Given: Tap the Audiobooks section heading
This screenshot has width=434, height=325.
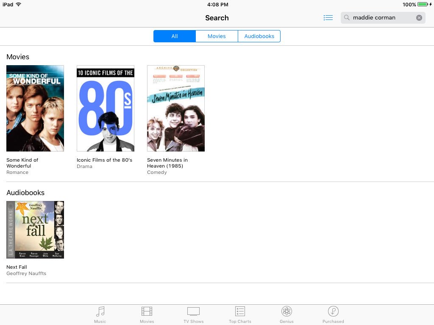Looking at the screenshot, I should tap(25, 193).
